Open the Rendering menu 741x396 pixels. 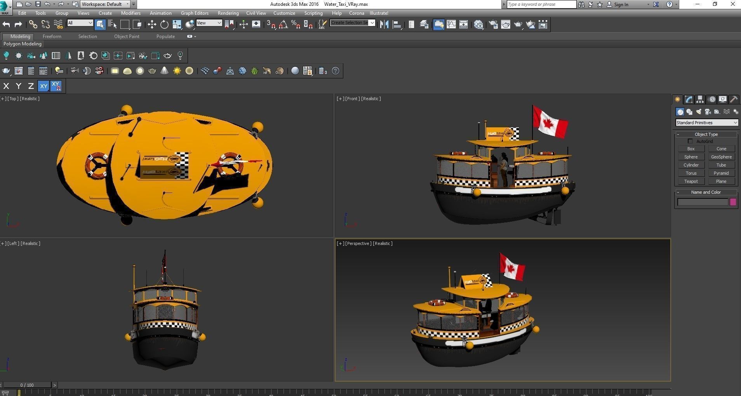[x=228, y=13]
